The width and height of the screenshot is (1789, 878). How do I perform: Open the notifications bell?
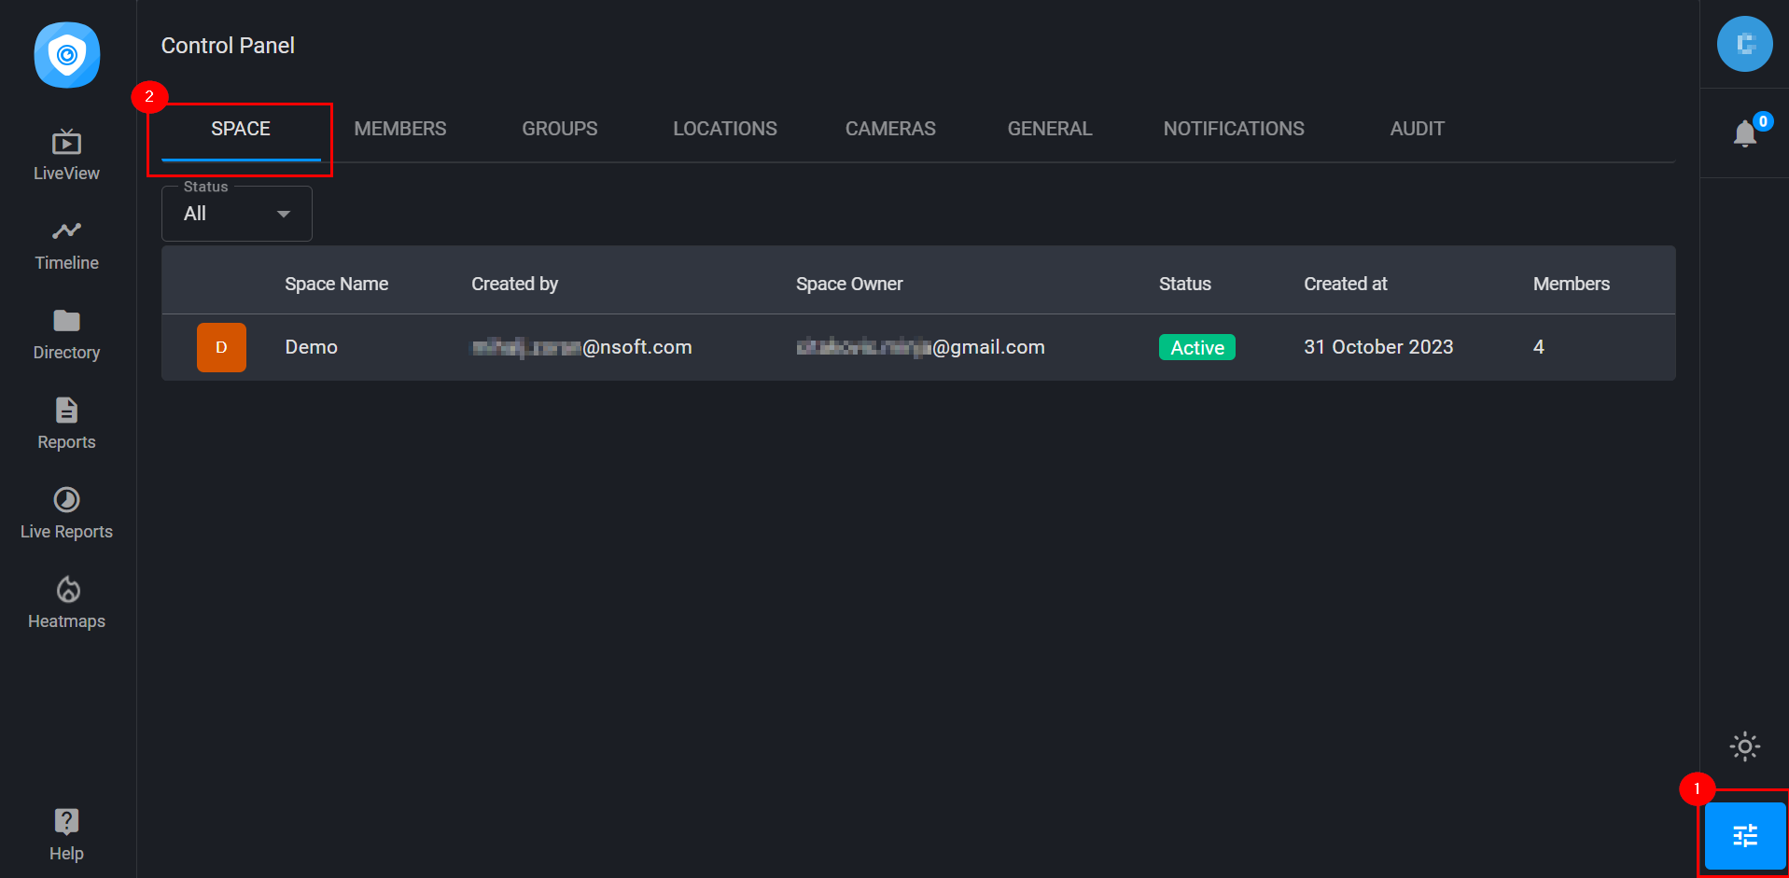(1744, 133)
